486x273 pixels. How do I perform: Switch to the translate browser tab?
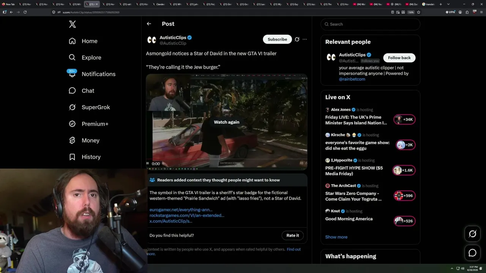click(428, 4)
